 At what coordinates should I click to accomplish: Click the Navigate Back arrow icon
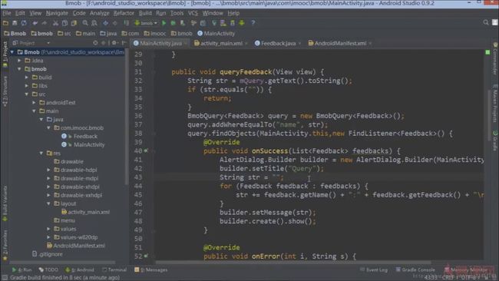pos(105,23)
